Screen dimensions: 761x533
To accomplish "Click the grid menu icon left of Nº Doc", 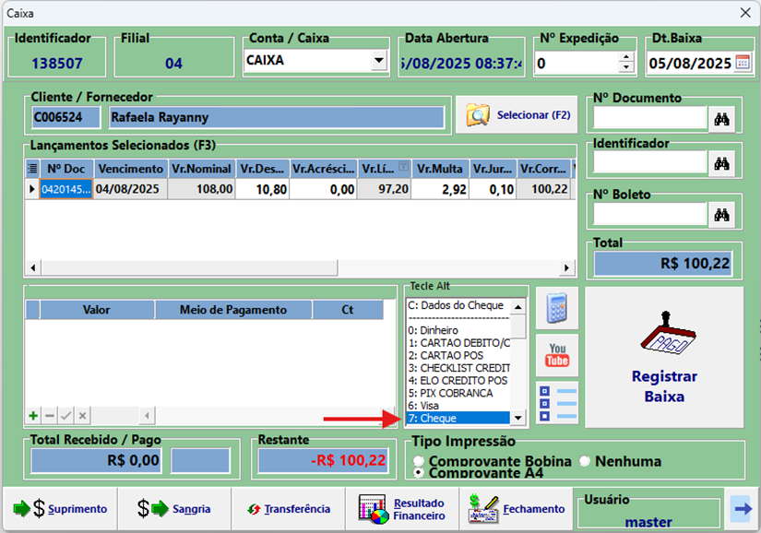I will [x=32, y=169].
